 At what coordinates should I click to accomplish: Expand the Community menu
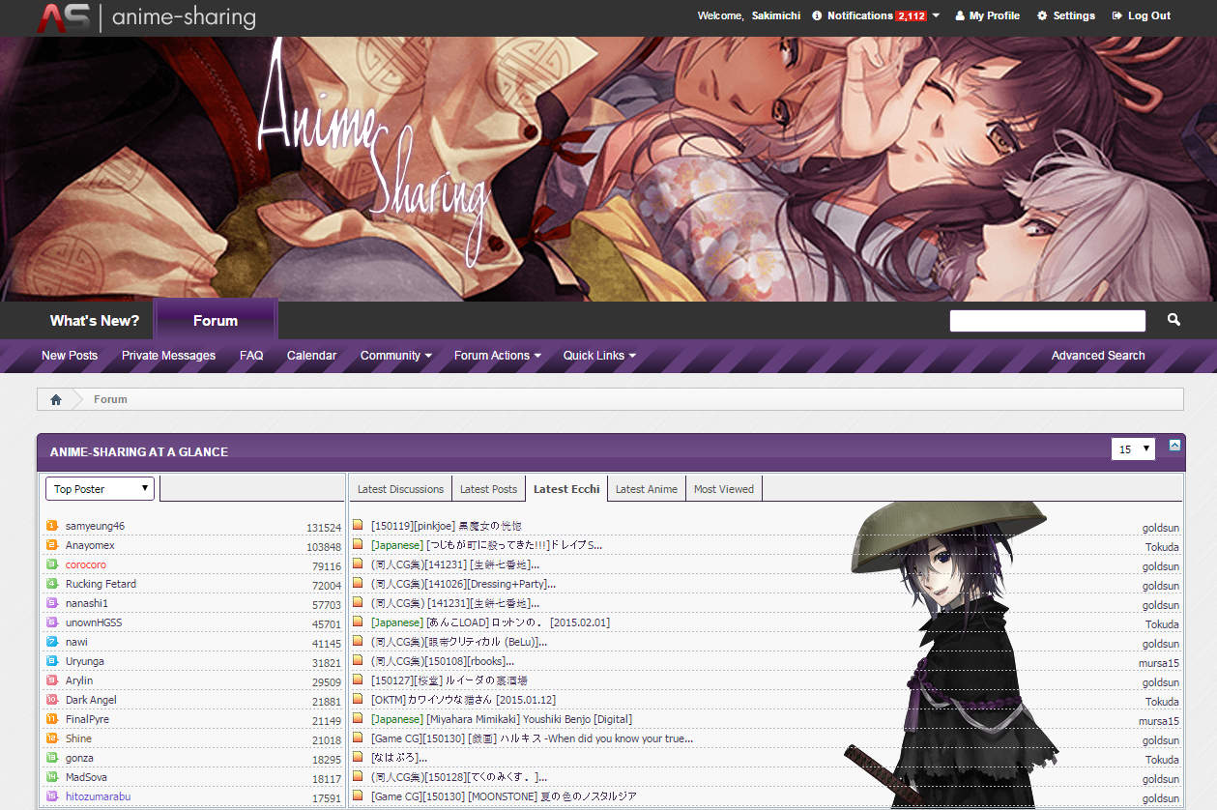pos(396,356)
